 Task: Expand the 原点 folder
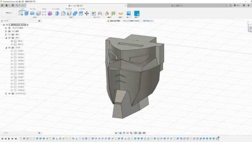point(6,34)
